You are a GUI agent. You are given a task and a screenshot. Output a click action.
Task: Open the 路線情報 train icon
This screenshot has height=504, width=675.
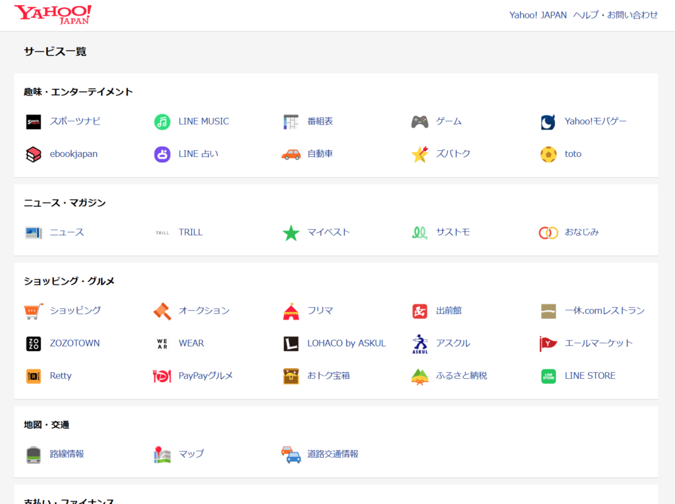(x=34, y=455)
